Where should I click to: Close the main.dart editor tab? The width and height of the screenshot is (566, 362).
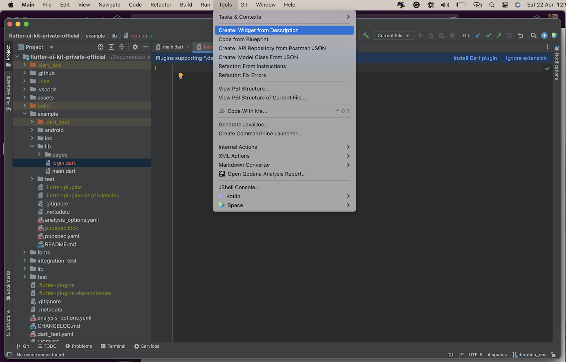(188, 47)
